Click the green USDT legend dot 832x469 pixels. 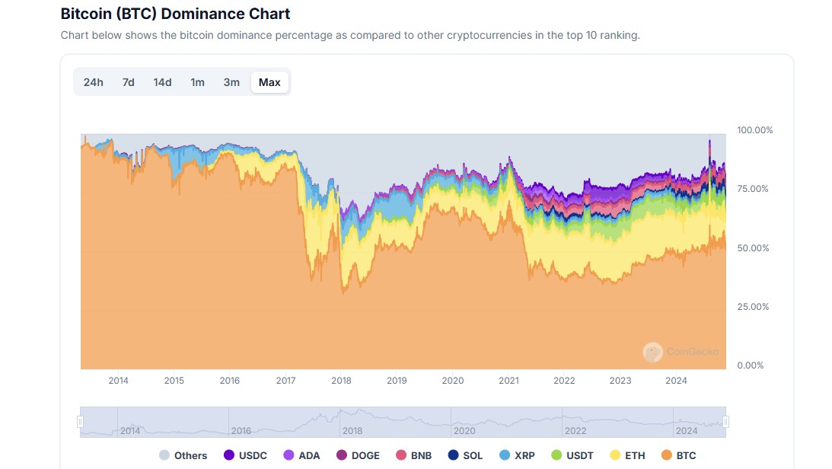pos(557,455)
